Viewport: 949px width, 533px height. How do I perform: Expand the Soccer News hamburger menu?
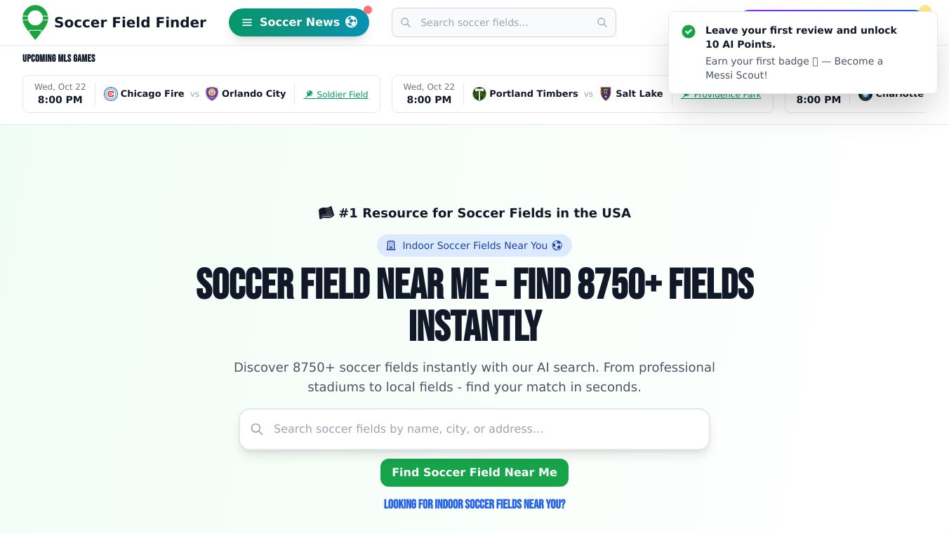[247, 22]
